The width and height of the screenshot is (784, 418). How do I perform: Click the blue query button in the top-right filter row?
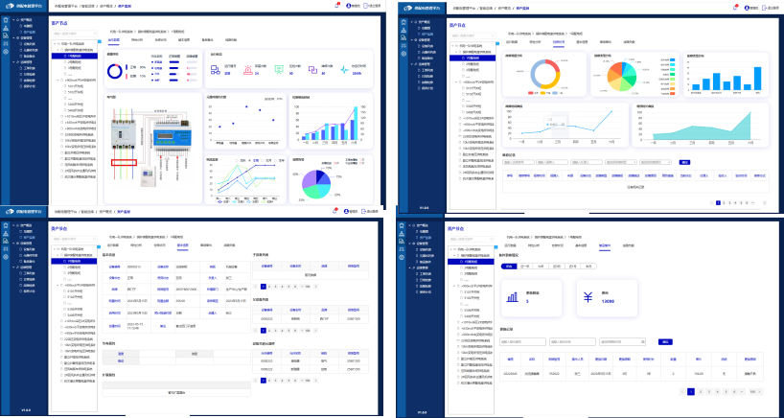684,162
